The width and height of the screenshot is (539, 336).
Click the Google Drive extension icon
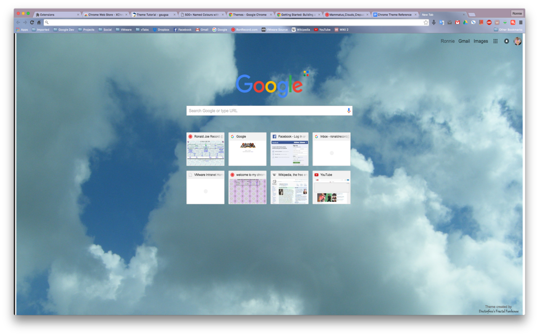[465, 22]
